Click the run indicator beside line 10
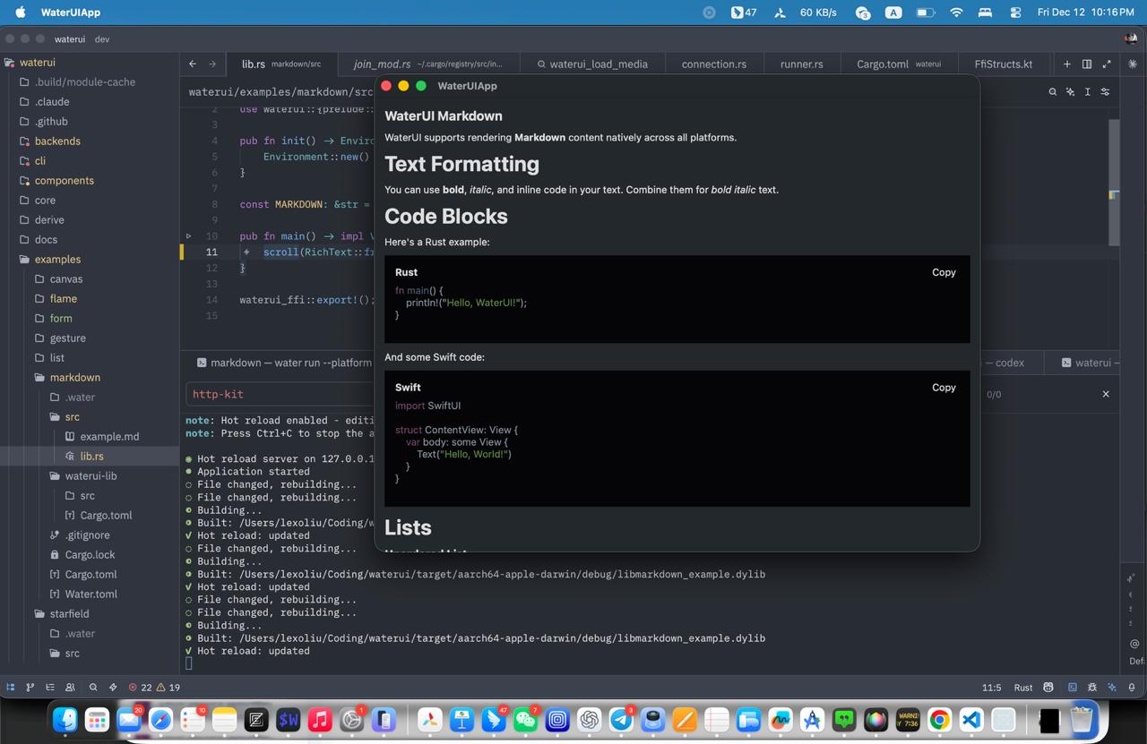This screenshot has width=1147, height=744. (x=188, y=236)
